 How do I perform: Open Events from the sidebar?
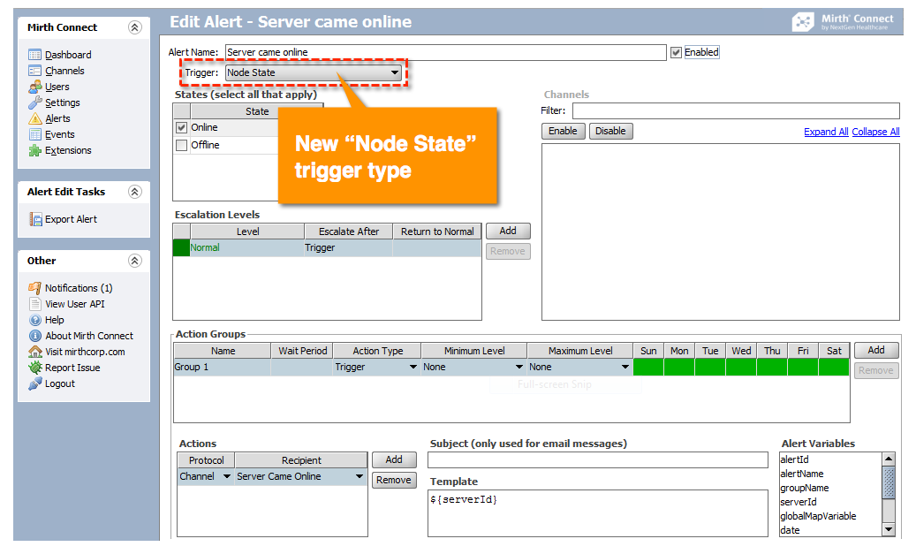[x=60, y=134]
